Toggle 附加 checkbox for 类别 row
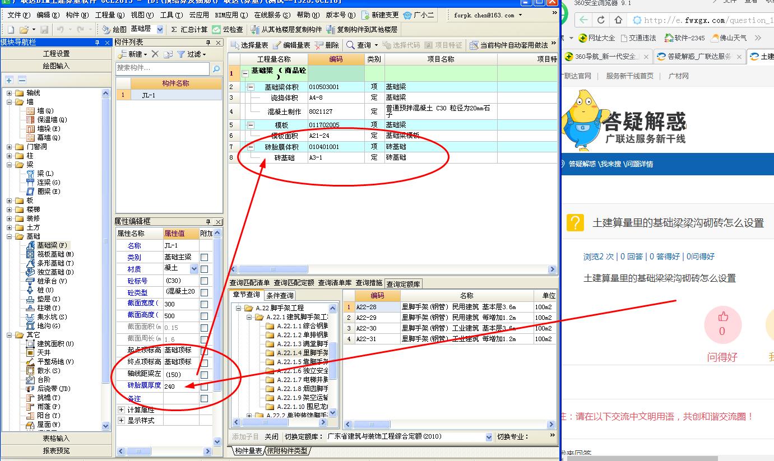 tap(205, 257)
